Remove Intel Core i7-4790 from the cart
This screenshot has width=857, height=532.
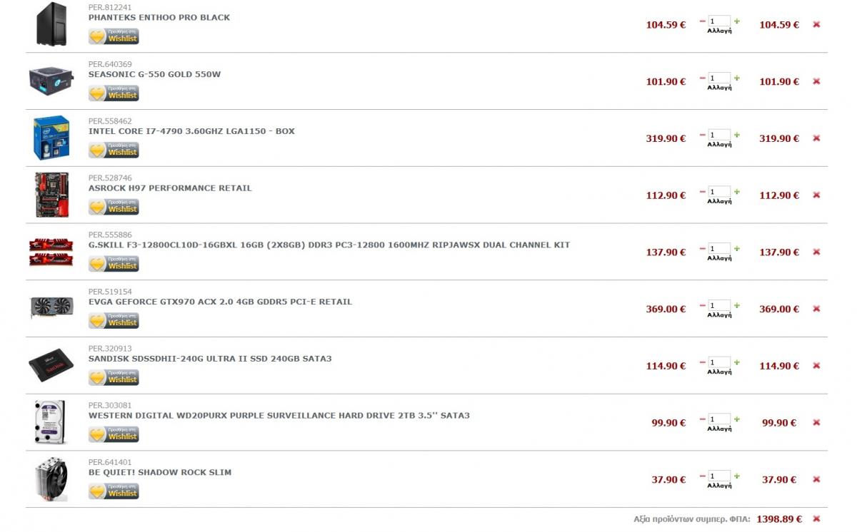816,138
